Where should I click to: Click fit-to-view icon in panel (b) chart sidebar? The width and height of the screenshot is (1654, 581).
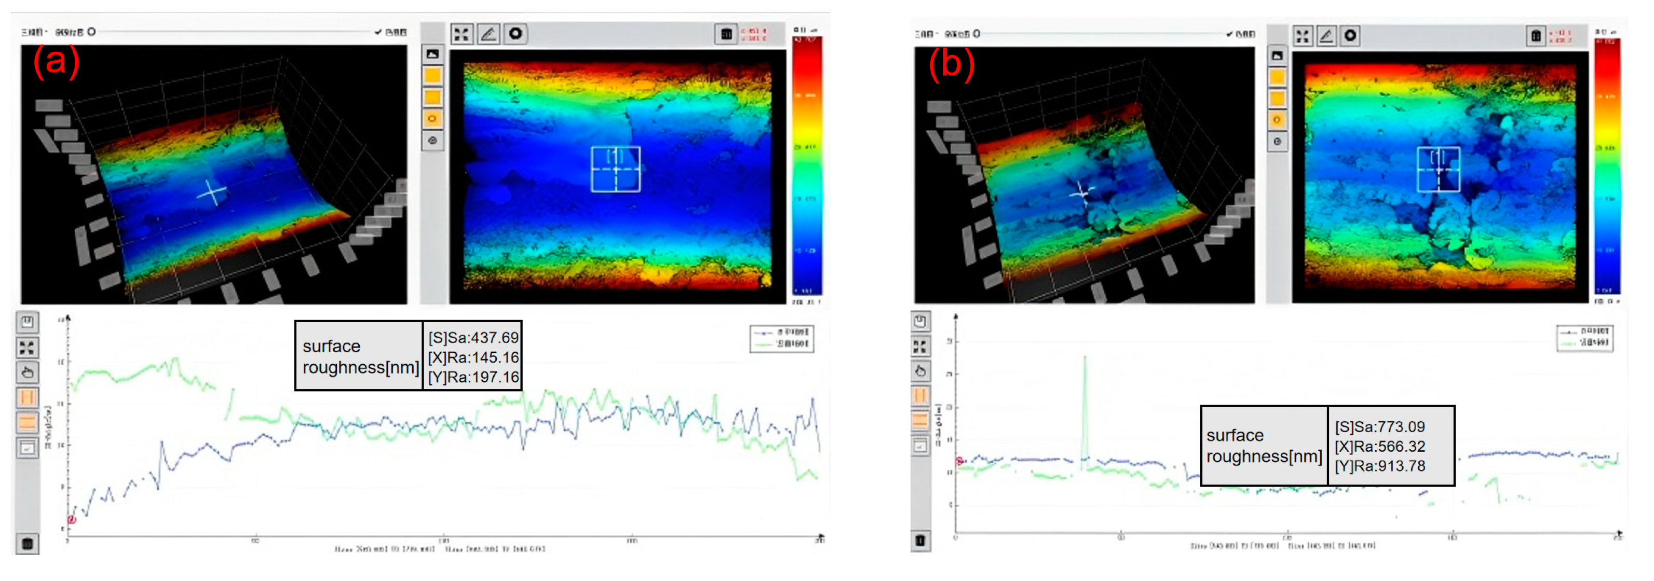920,347
